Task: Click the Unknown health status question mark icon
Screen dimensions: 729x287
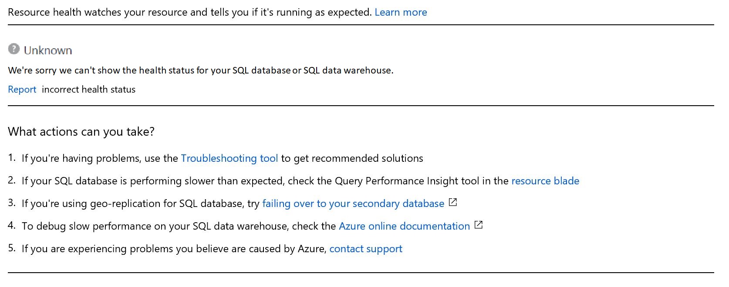Action: tap(13, 49)
